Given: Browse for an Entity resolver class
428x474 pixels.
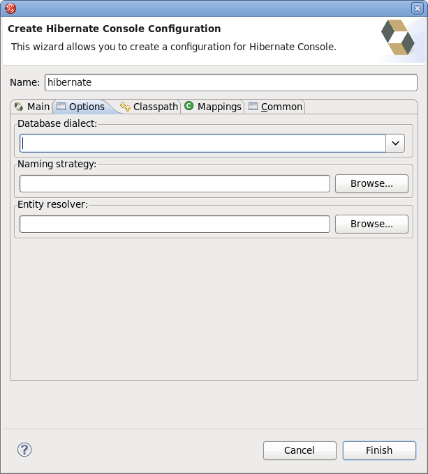Looking at the screenshot, I should tap(371, 224).
